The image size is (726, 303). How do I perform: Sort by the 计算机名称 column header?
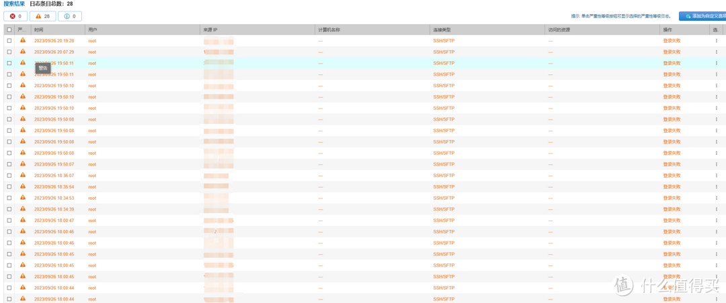(372, 29)
